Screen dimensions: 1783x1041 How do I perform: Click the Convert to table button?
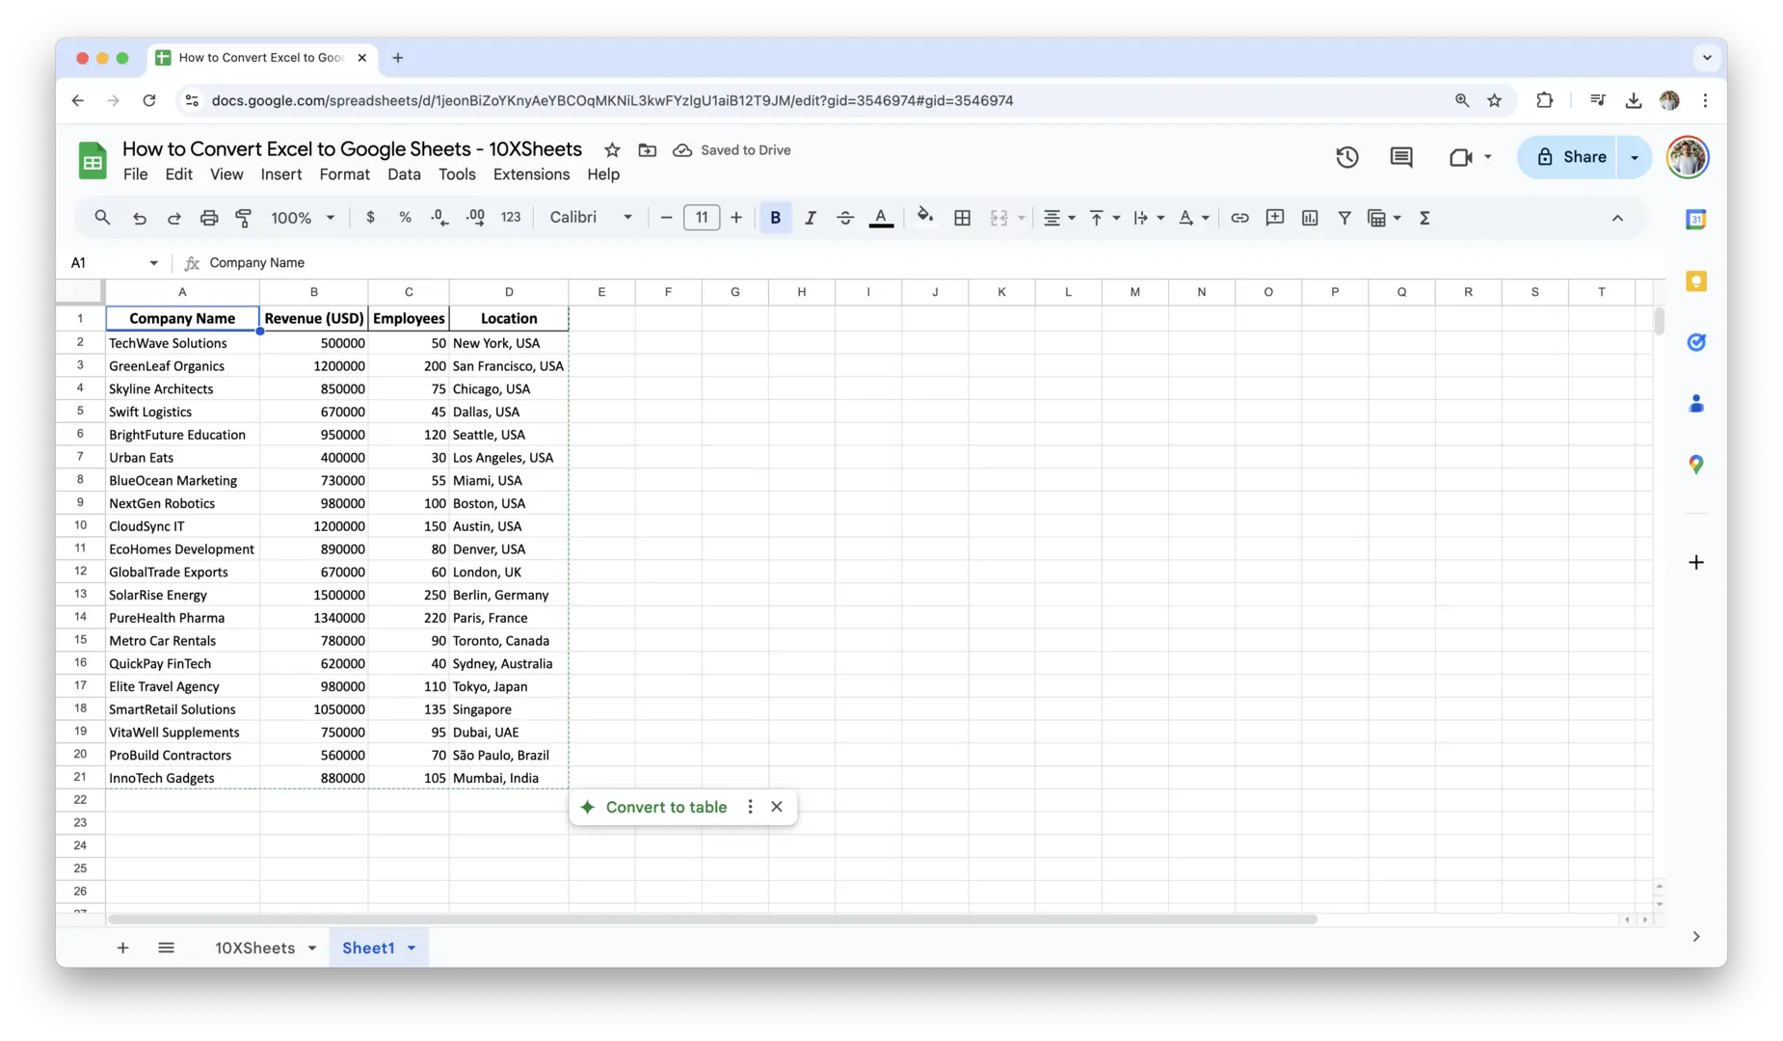pos(665,808)
